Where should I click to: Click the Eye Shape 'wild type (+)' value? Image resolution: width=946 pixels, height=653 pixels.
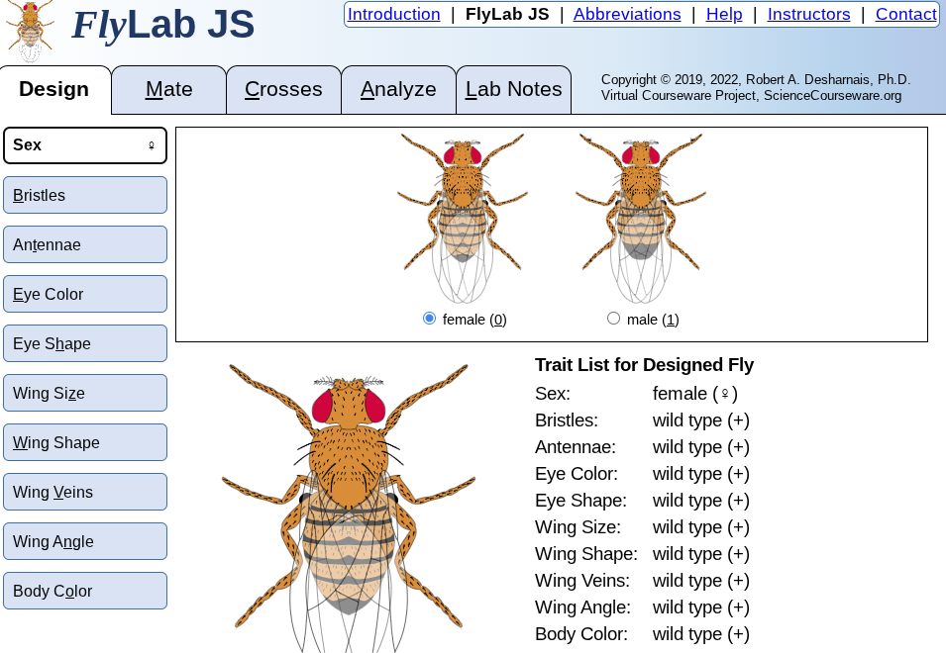701,500
